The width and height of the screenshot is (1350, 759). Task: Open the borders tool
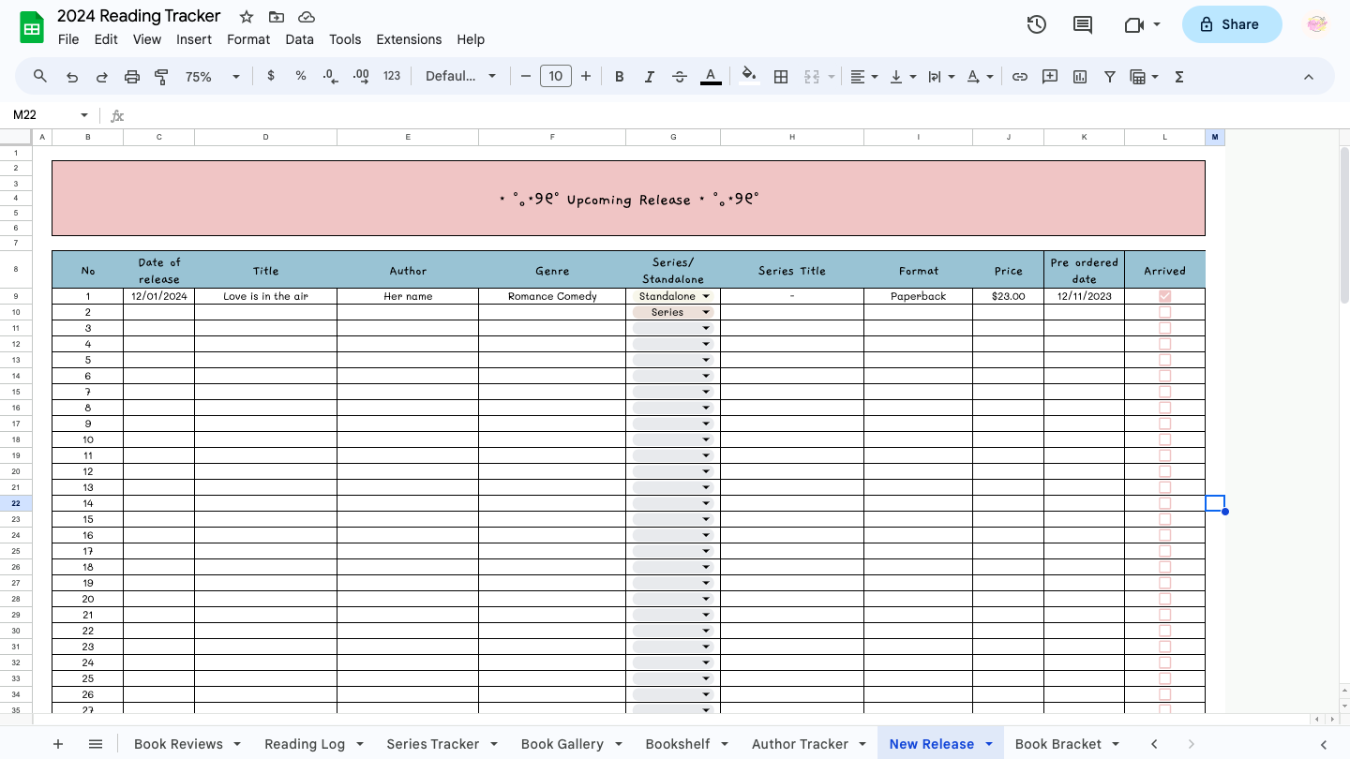pyautogui.click(x=781, y=77)
